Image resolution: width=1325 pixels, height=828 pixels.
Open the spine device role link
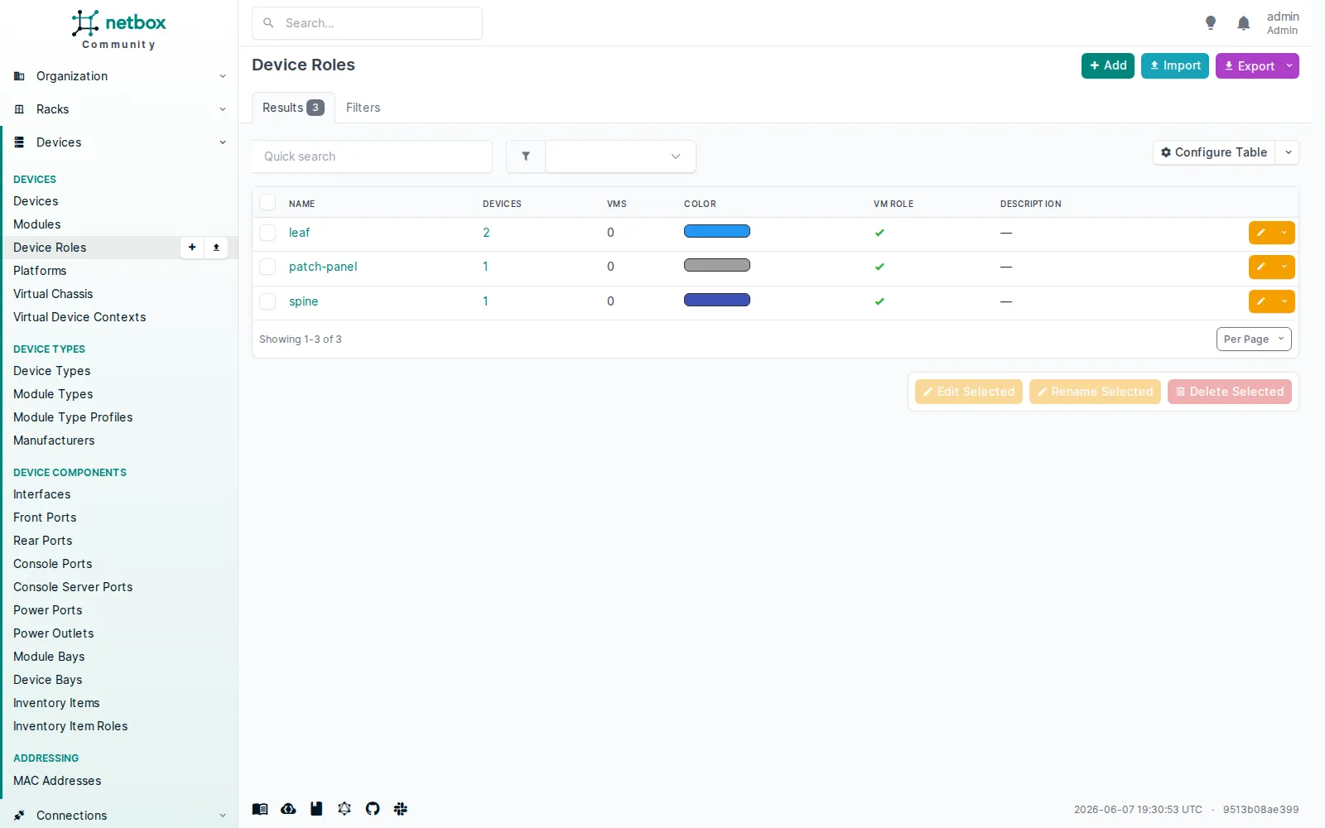[303, 301]
